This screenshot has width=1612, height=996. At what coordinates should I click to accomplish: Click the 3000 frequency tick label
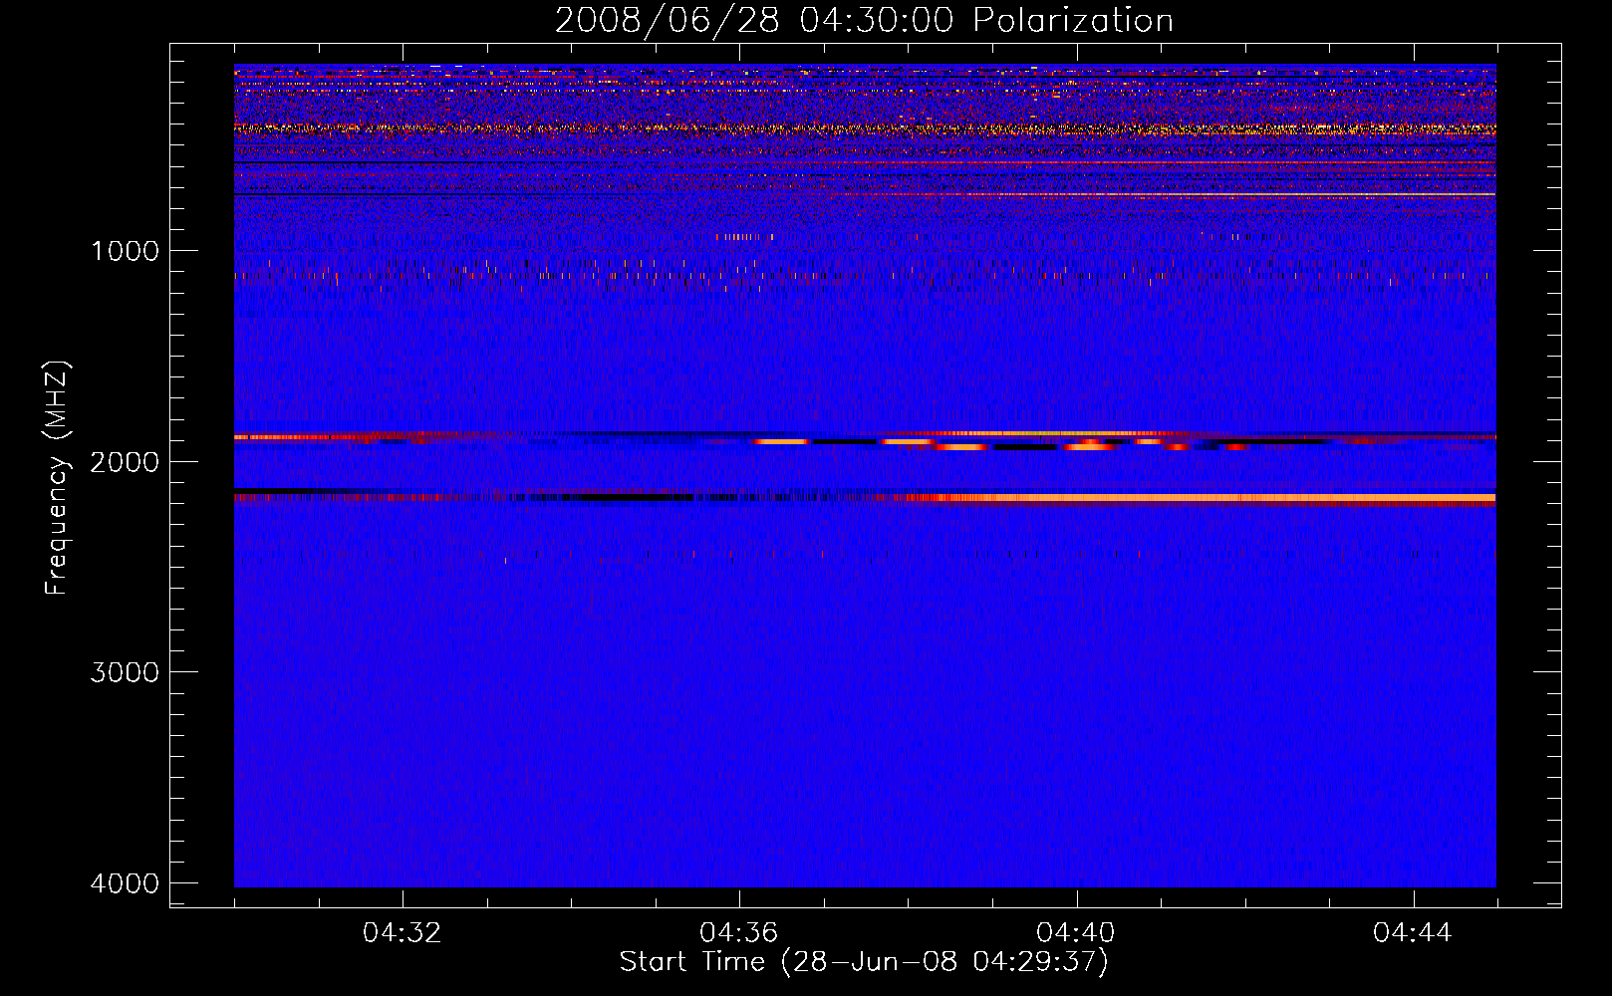125,672
